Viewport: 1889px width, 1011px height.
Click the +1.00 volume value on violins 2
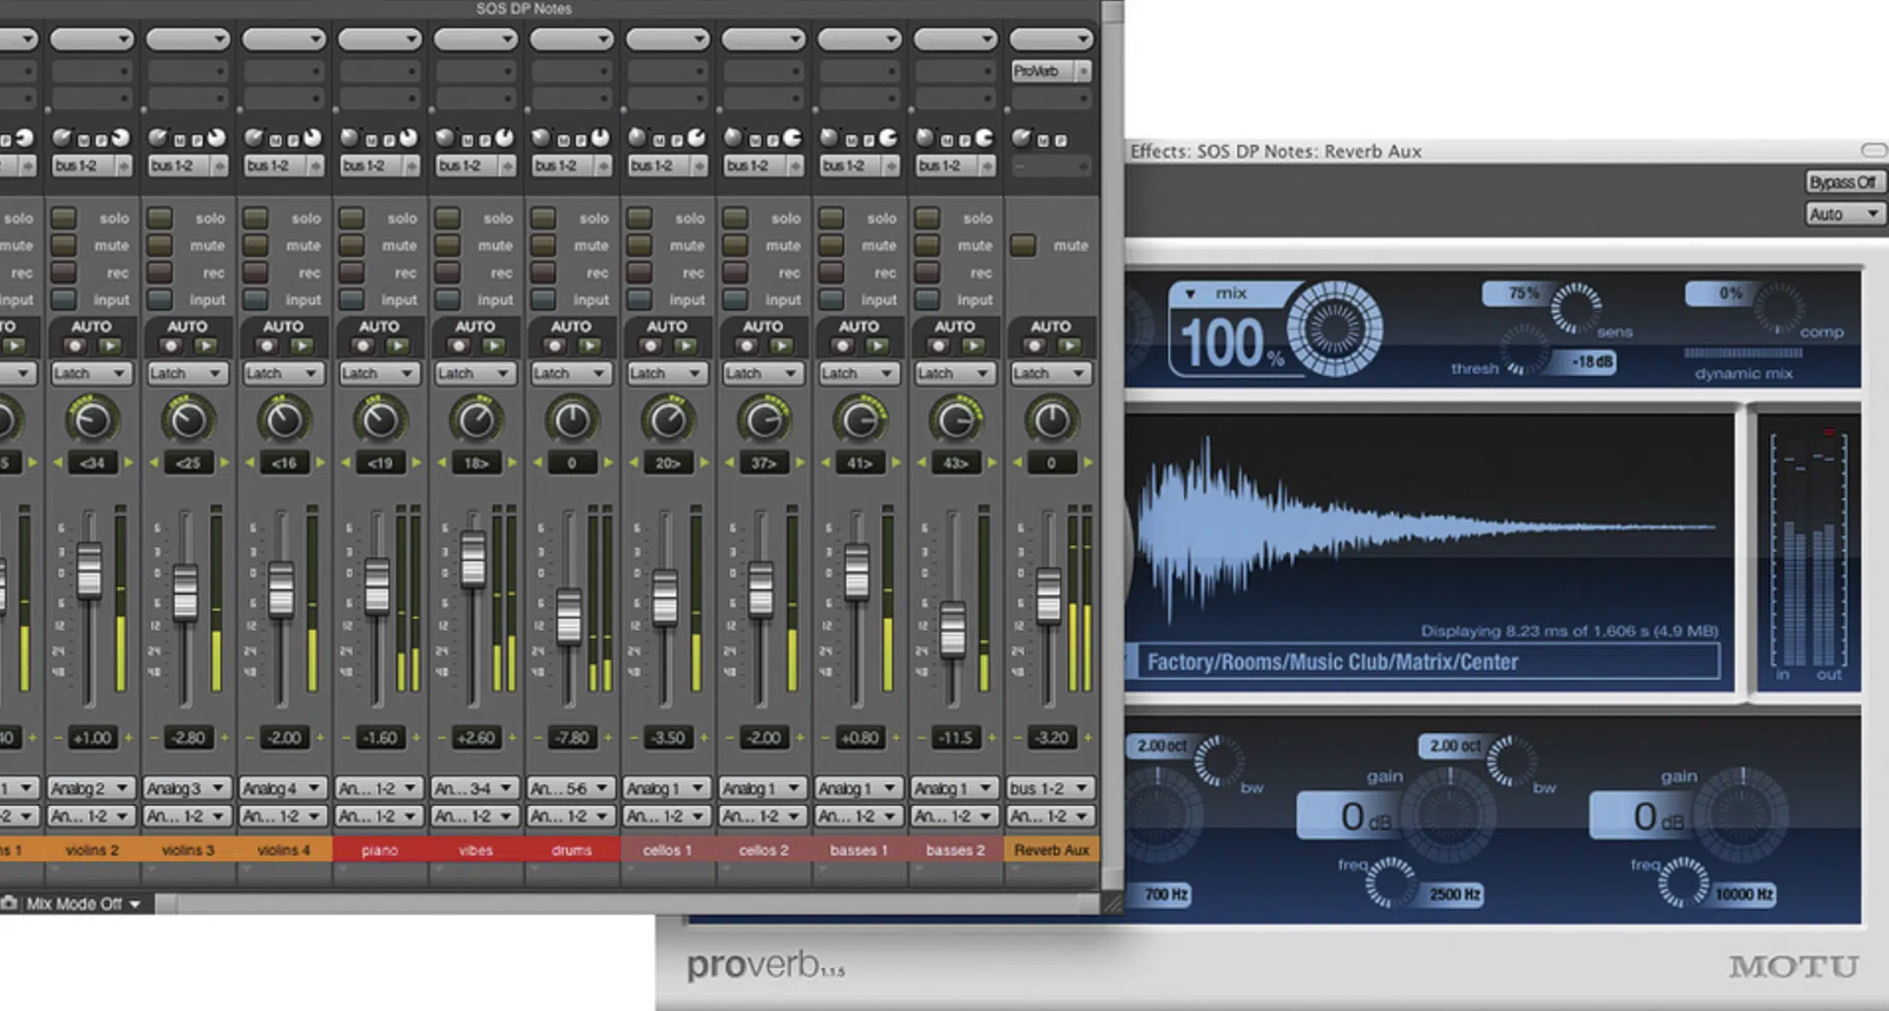(x=92, y=737)
